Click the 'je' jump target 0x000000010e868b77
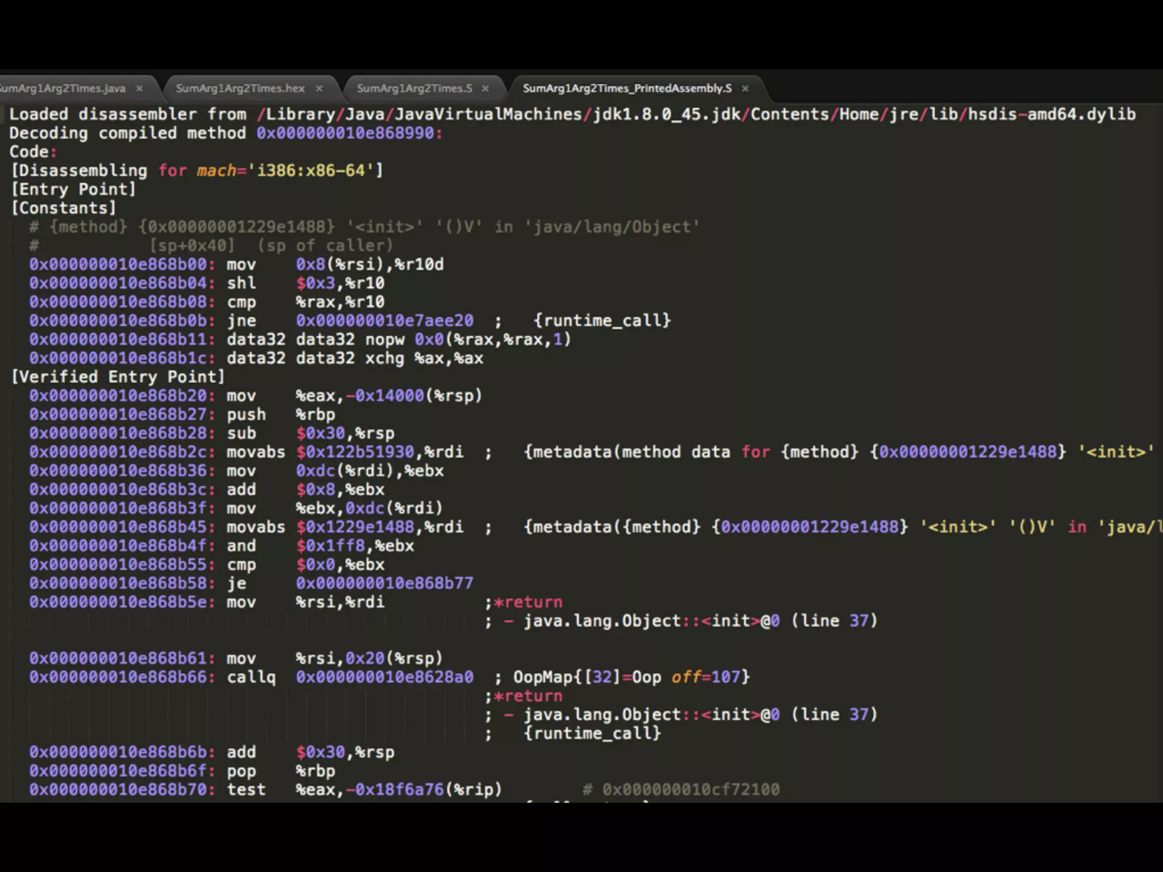1163x872 pixels. click(384, 584)
